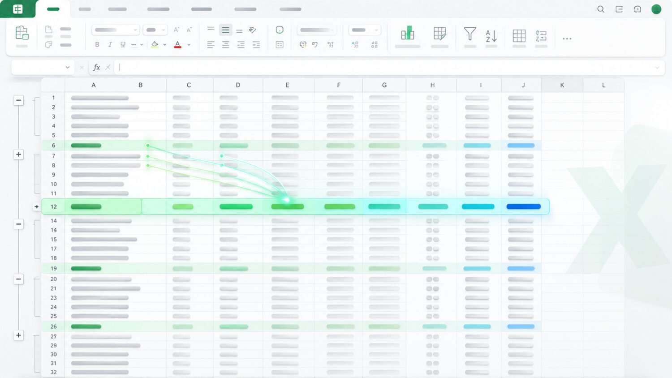Click the format as table icon
This screenshot has height=378, width=672.
pyautogui.click(x=440, y=34)
